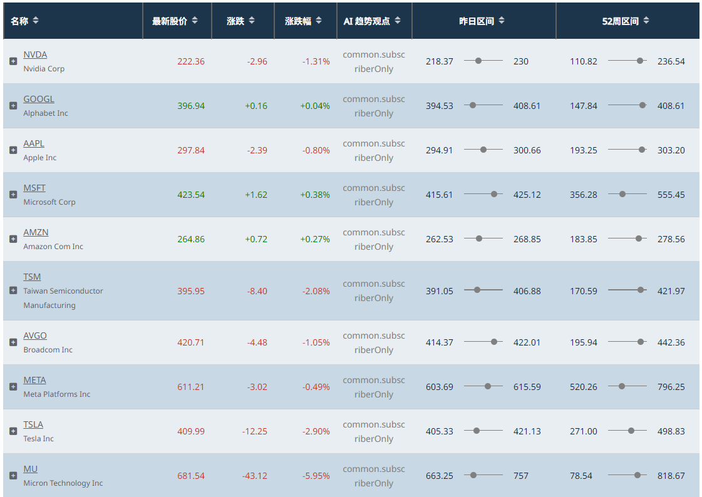The height and width of the screenshot is (497, 702).
Task: Expand the GOOGL row plus icon
Action: [13, 106]
